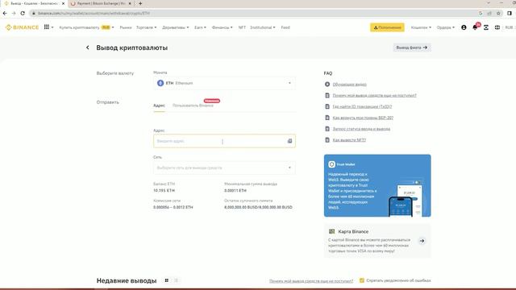516x290 pixels.
Task: Expand the Финансы menu
Action: (x=223, y=27)
